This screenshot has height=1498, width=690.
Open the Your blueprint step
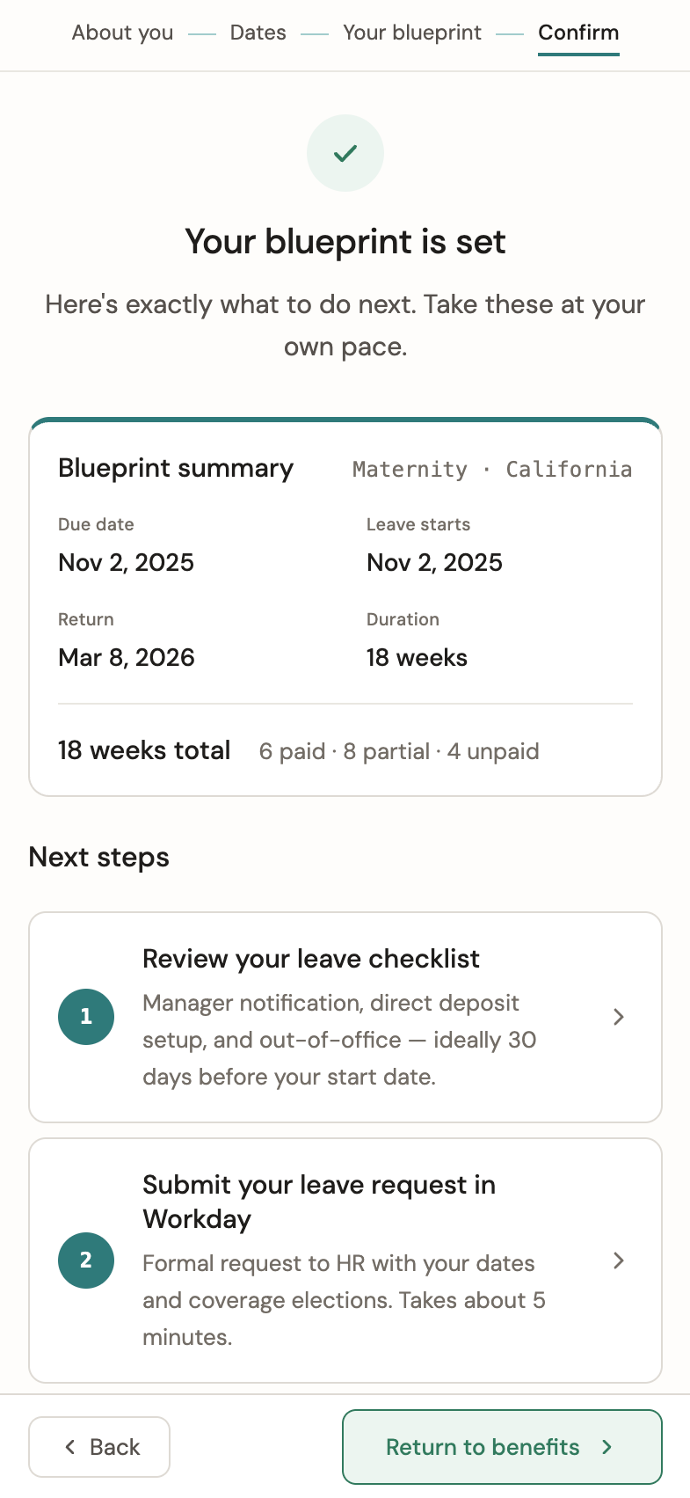412,33
